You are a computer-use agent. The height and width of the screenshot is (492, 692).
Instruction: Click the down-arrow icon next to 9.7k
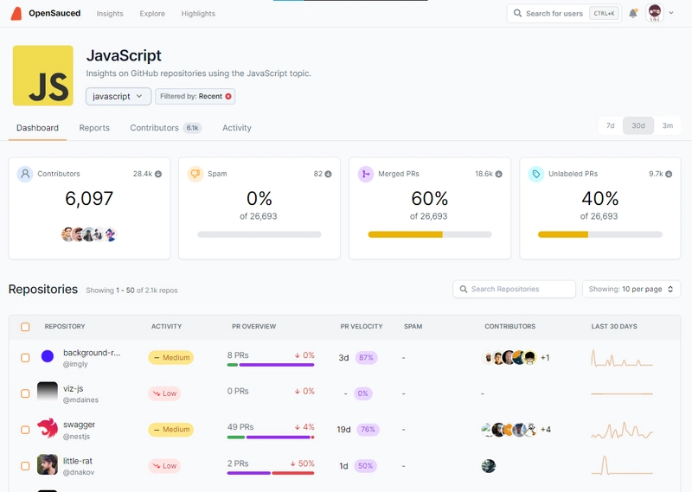coord(669,174)
